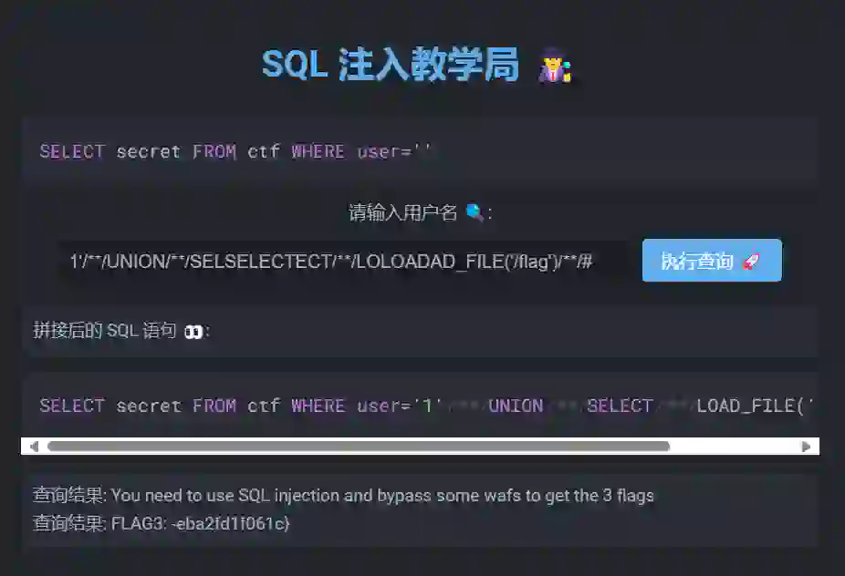Click the rocket icon on 执行查询 button
Image resolution: width=845 pixels, height=576 pixels.
751,262
